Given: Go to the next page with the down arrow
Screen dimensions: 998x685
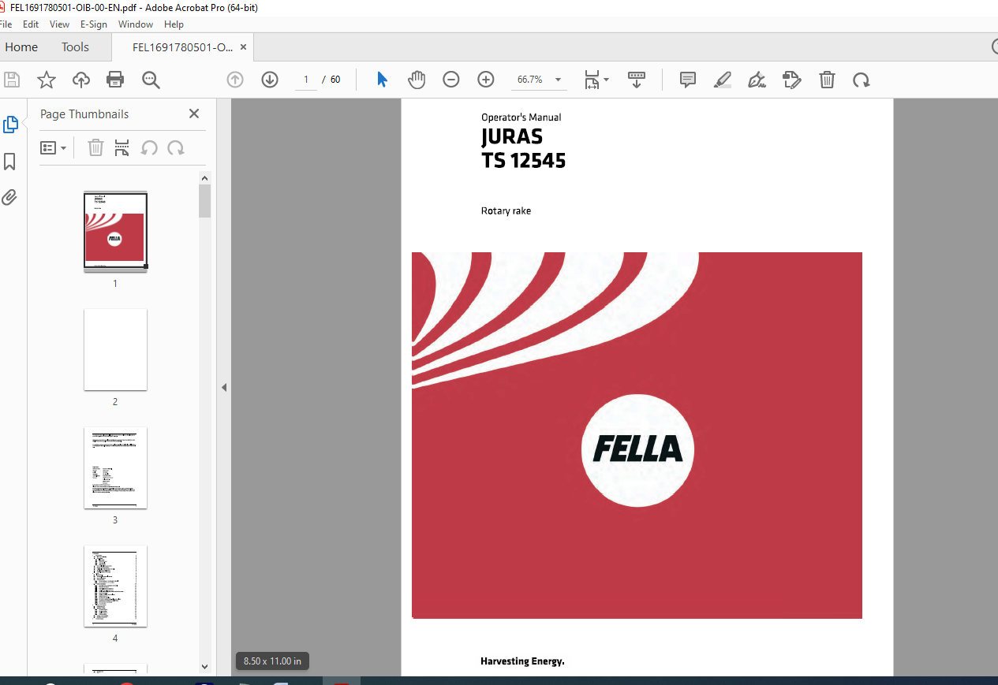Looking at the screenshot, I should pos(270,80).
